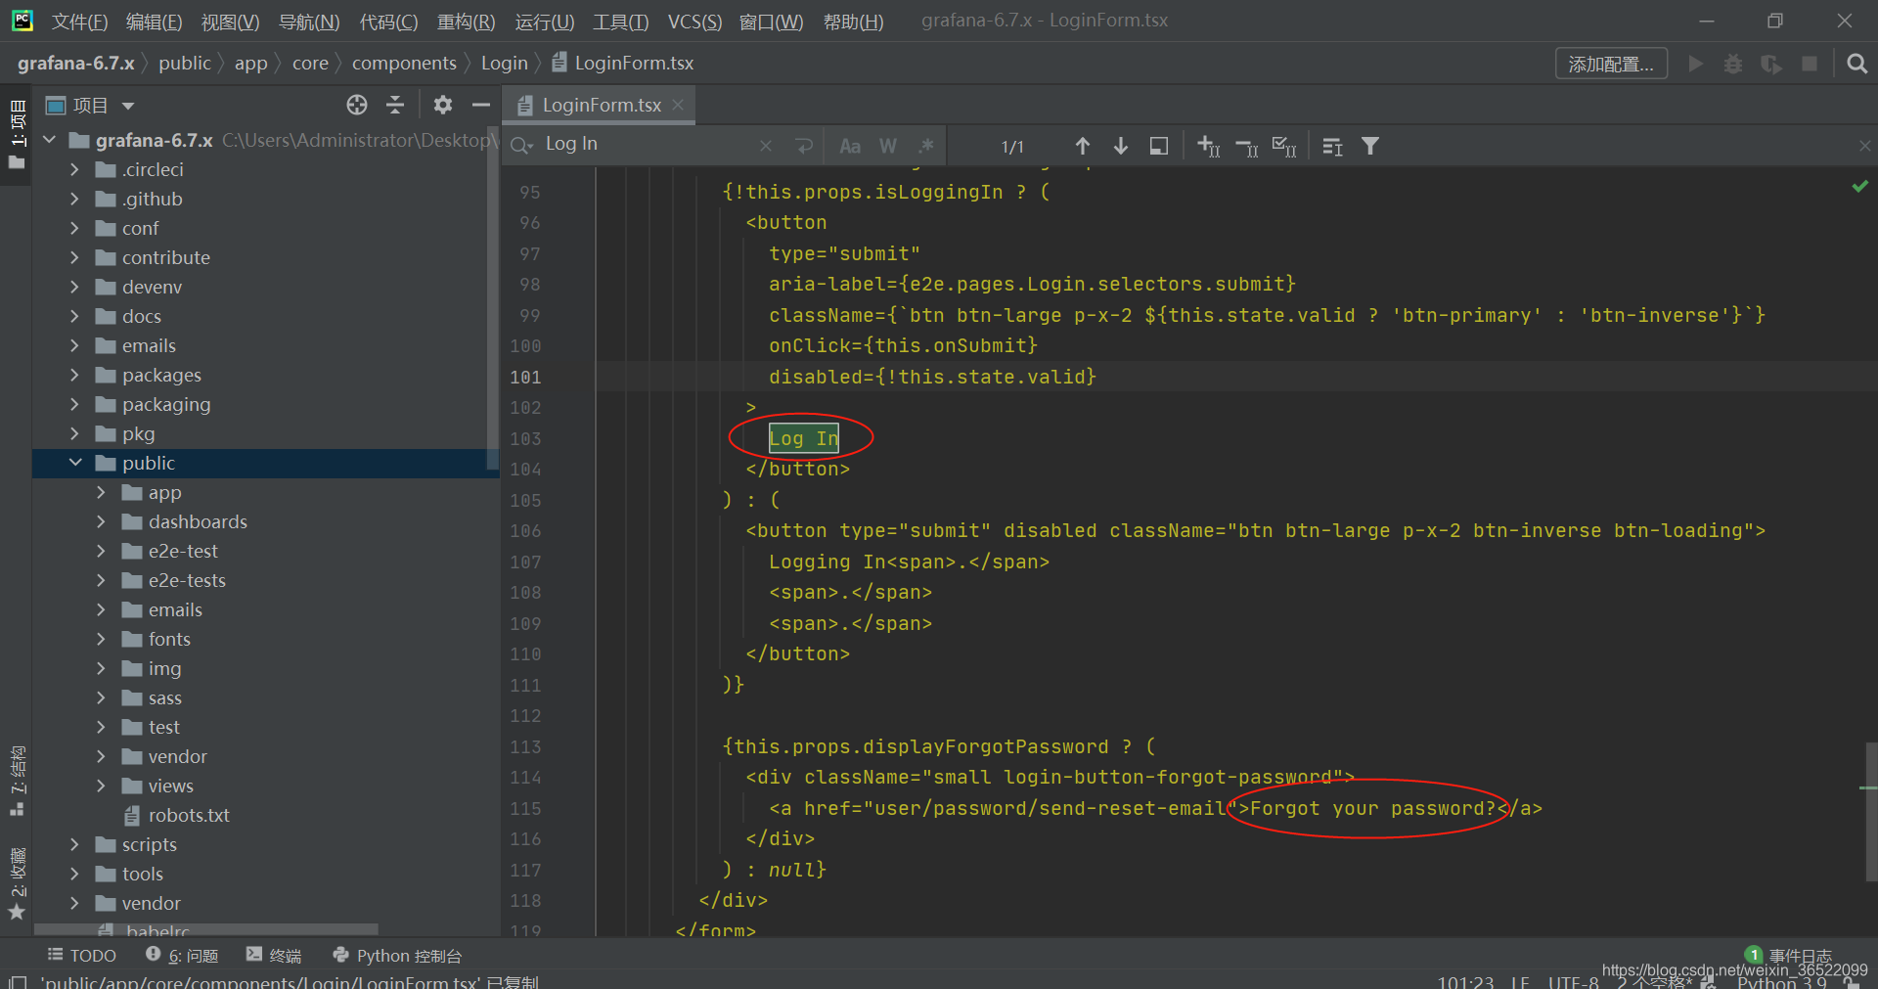Click the Login breadcrumb
This screenshot has width=1878, height=989.
pos(504,64)
